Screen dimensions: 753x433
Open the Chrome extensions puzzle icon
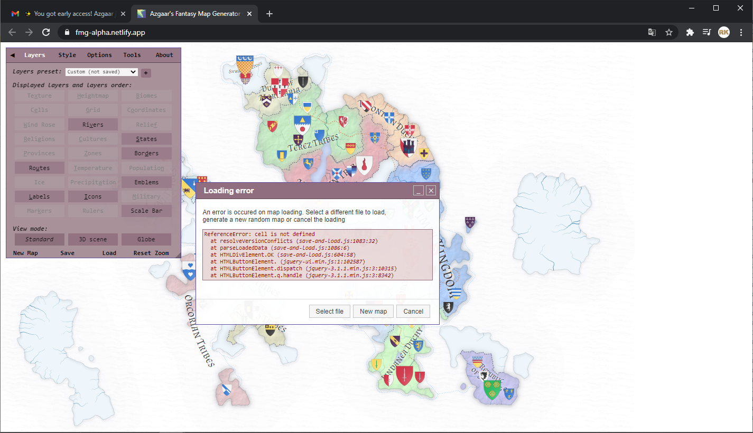click(690, 32)
